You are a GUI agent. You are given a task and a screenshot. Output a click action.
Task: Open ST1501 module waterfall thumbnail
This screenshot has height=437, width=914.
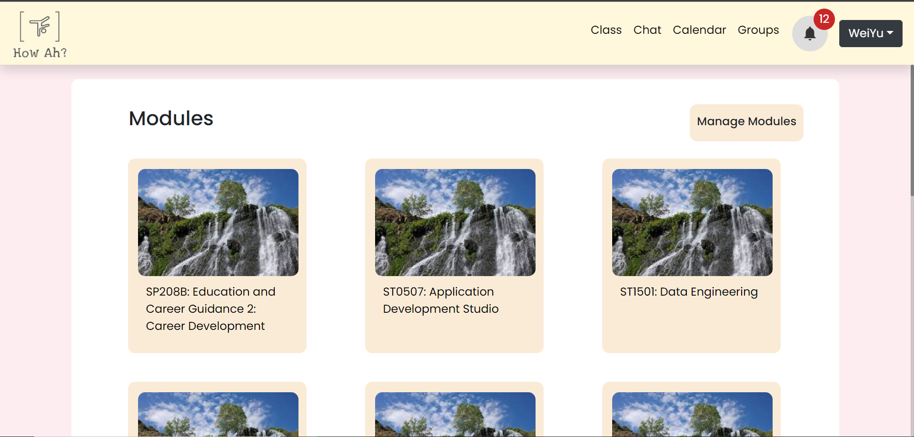692,222
